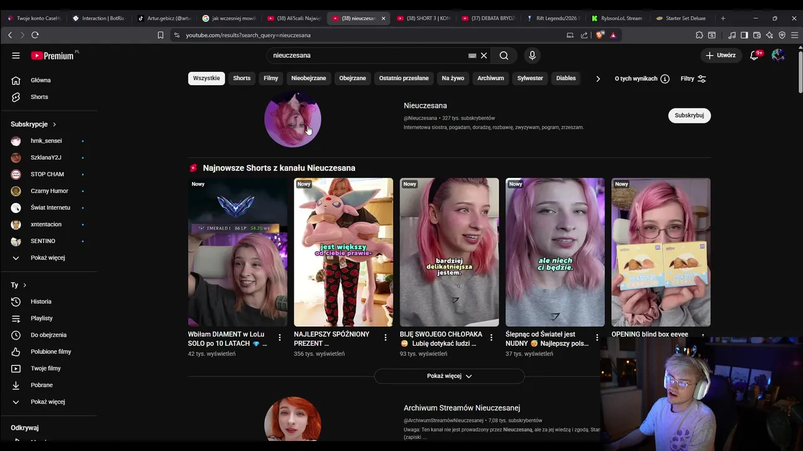
Task: Open options menu for BIJĘ SWOJEGO CHŁOPAKA short
Action: coord(491,338)
